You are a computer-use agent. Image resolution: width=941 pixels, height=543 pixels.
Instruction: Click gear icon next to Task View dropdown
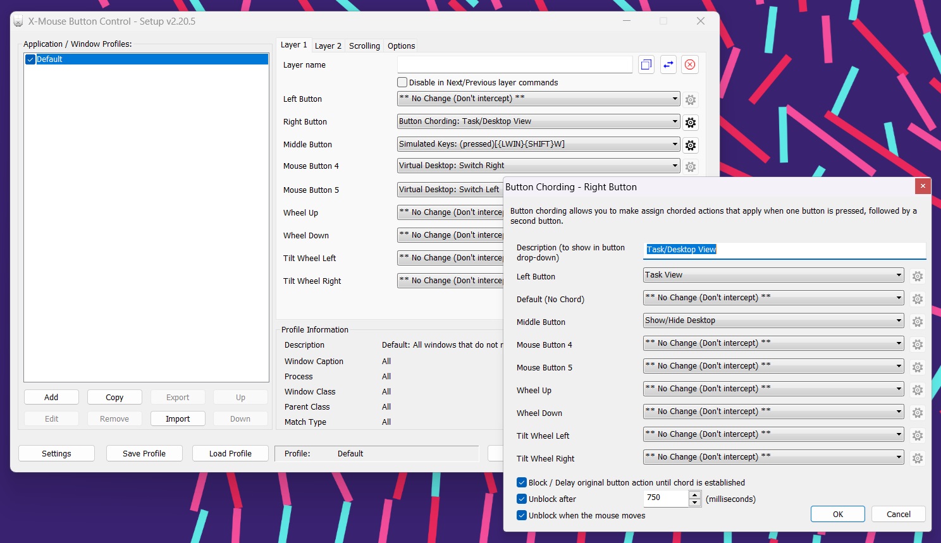918,276
